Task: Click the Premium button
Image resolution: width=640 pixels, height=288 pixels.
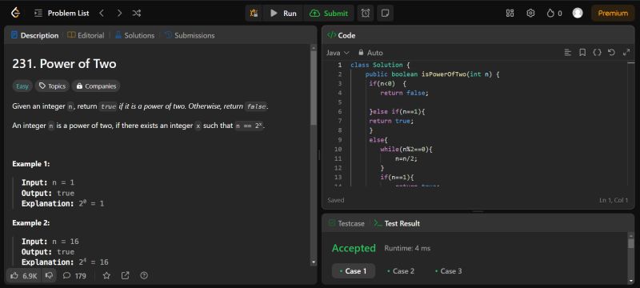Action: (x=613, y=13)
